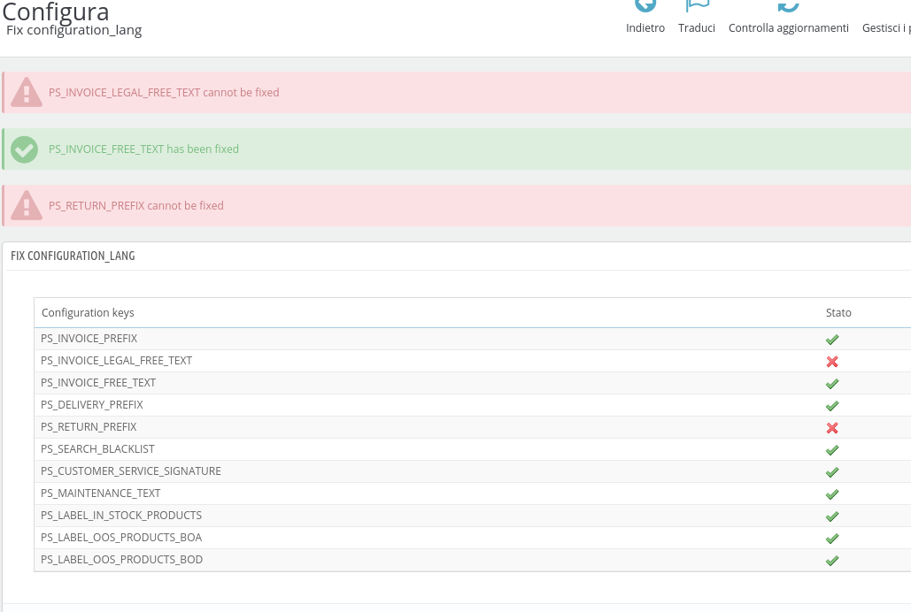Click green check for PS_CUSTOMER_SERVICE_SIGNATURE row
Screen dimensions: 911x612
832,472
